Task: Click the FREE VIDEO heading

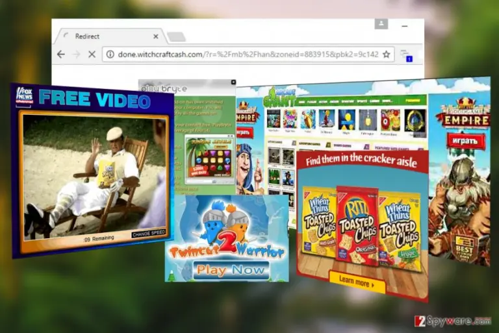Action: point(94,99)
